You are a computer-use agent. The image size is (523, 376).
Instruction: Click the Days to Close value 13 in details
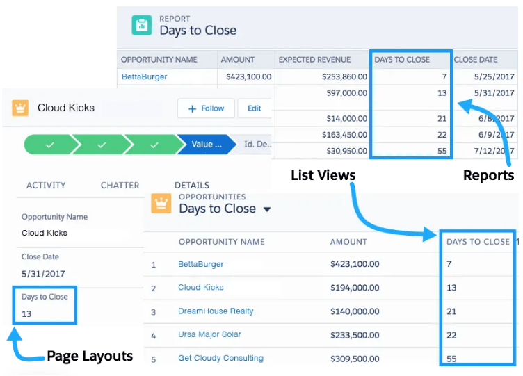26,314
